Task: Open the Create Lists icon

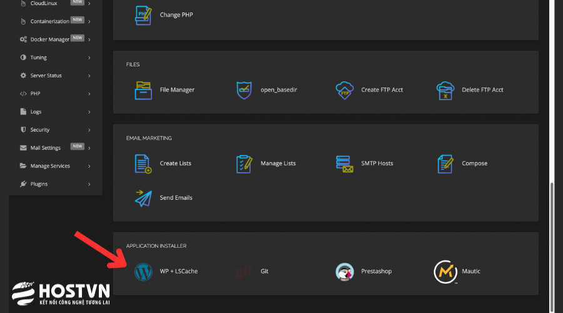Action: 143,164
